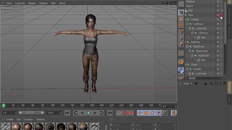Jump to next keyframe button
Screen dimensions: 232x130
coord(101,113)
